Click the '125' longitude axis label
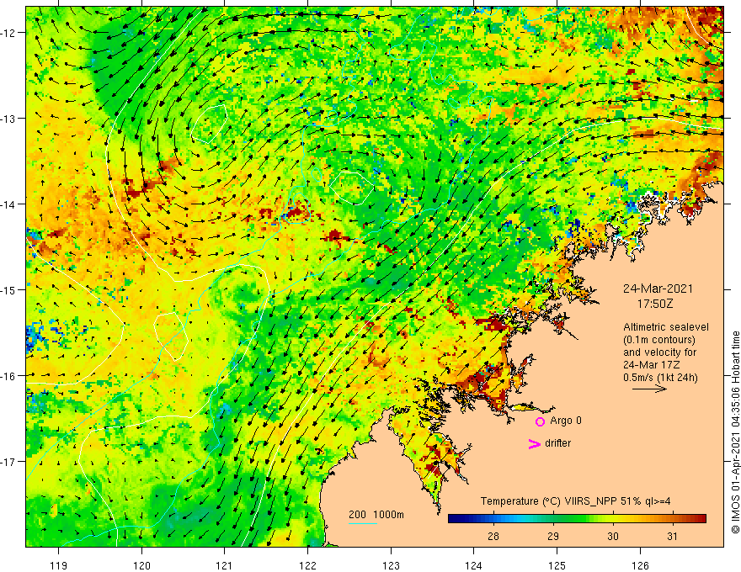741x572 pixels. pos(557,565)
